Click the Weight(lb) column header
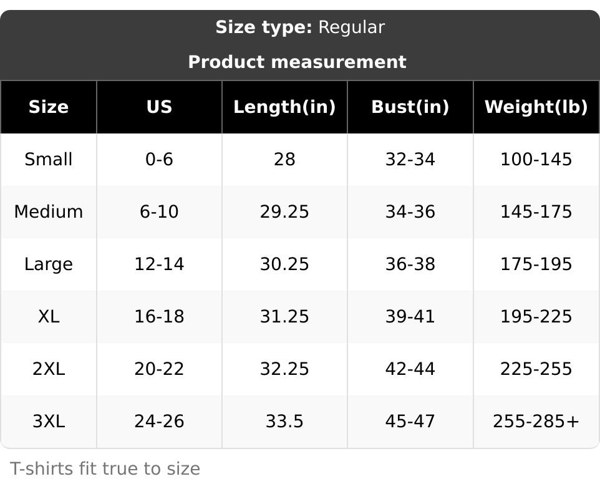 536,107
